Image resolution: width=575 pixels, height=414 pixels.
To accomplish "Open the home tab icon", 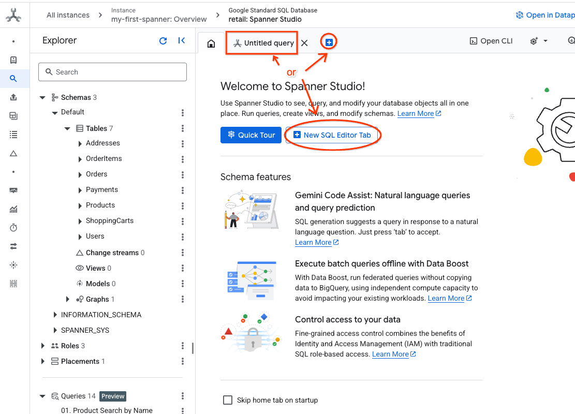I will point(211,43).
